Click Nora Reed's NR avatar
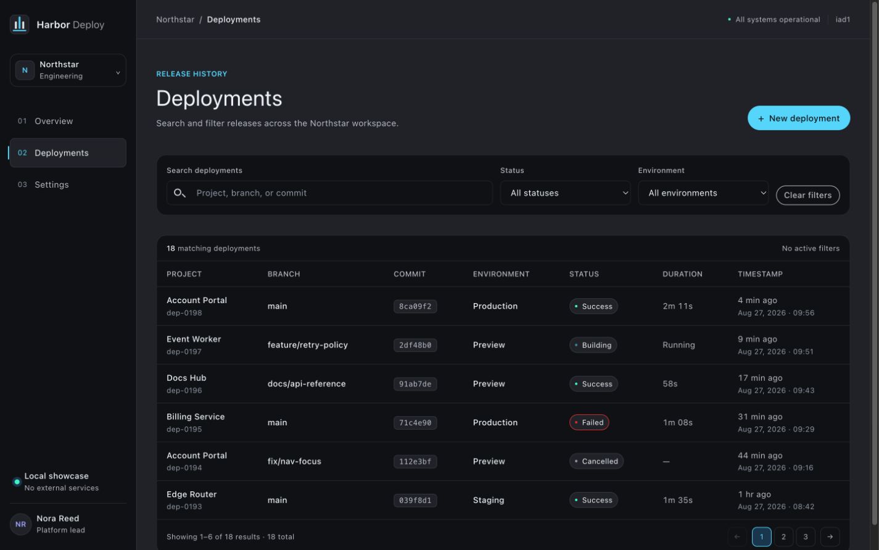This screenshot has height=550, width=879. click(x=20, y=524)
